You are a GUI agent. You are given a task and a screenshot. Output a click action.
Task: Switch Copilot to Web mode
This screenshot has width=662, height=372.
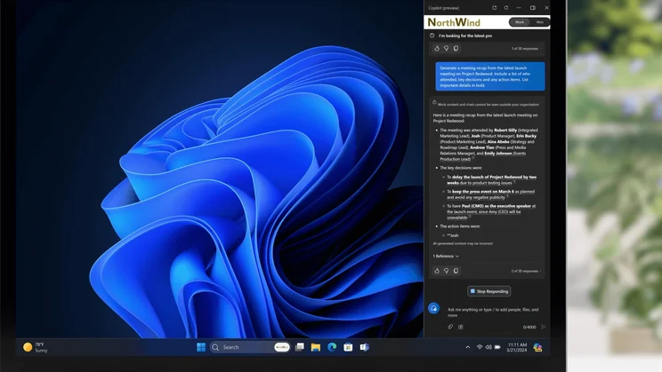click(x=539, y=22)
